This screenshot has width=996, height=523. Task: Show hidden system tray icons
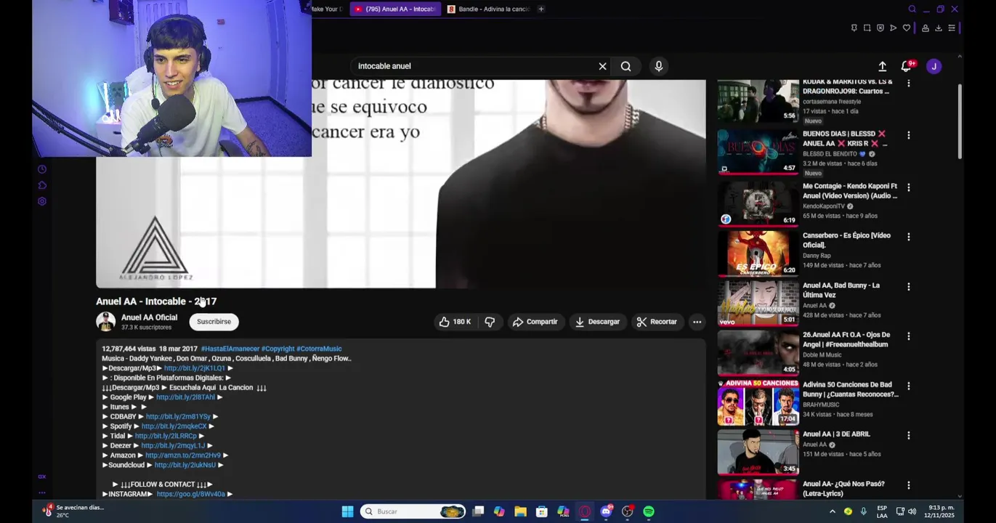[x=832, y=512]
